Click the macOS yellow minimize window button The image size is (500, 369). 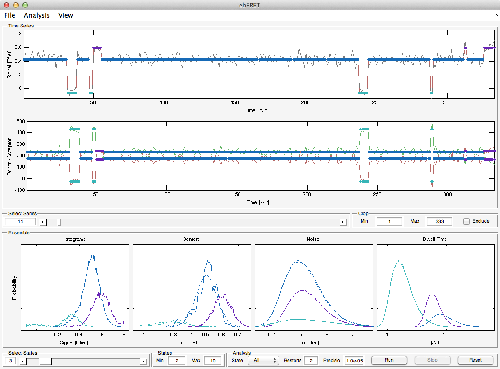tap(16, 5)
